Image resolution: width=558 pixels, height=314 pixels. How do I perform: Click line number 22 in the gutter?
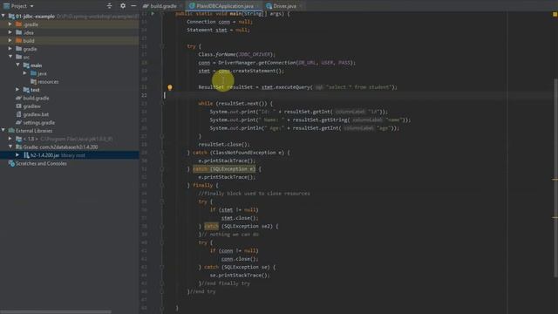(x=144, y=95)
